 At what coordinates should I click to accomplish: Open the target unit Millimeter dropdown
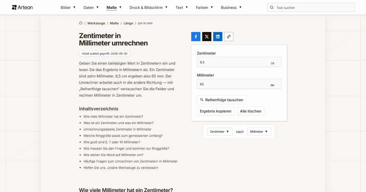(x=259, y=132)
